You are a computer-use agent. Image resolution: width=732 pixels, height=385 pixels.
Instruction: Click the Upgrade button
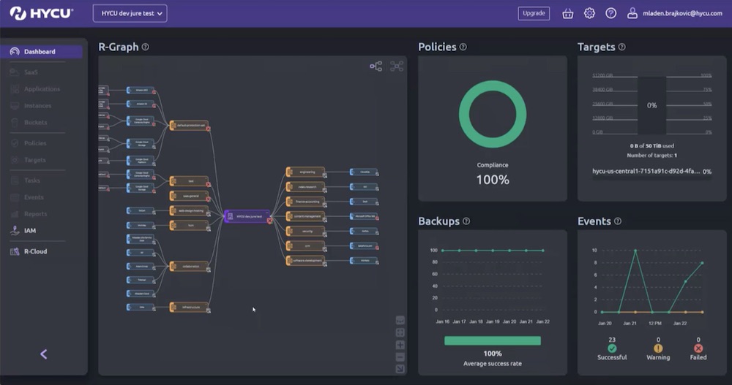(534, 13)
